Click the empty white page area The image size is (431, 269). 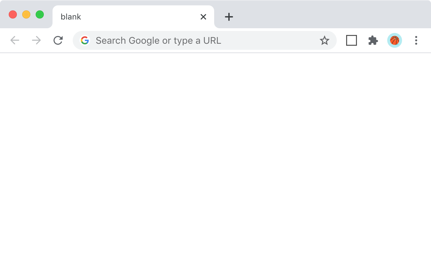[215, 158]
